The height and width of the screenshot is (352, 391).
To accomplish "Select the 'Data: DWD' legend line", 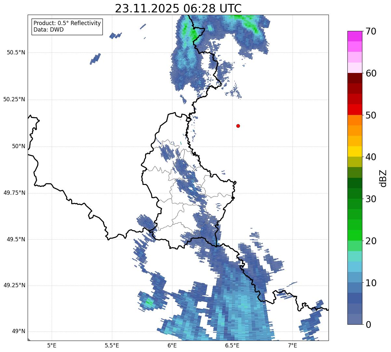I will pyautogui.click(x=49, y=30).
